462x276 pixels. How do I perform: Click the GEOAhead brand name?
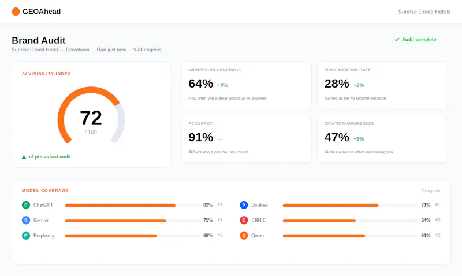[42, 12]
